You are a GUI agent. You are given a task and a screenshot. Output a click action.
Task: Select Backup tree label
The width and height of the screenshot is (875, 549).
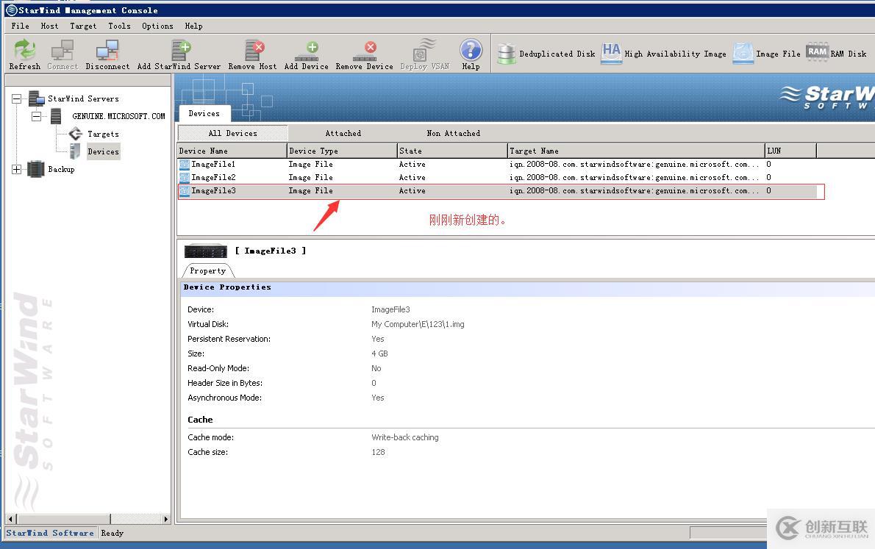(x=61, y=169)
